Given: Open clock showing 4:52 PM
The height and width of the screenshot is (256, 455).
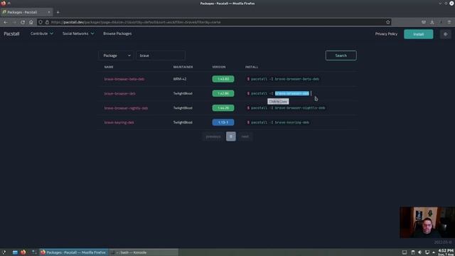Looking at the screenshot, I should 446,252.
